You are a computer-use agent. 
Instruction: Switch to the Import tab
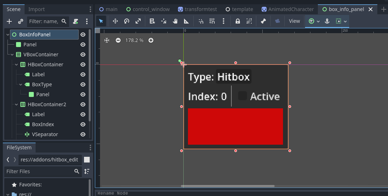pyautogui.click(x=37, y=9)
